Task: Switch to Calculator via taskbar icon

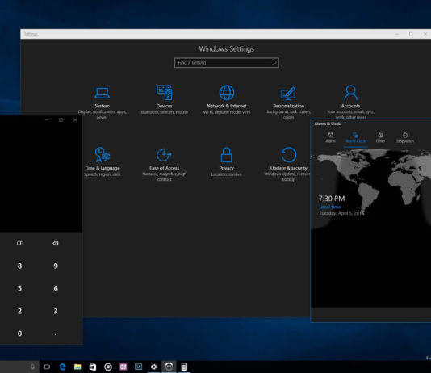Action: (x=184, y=367)
